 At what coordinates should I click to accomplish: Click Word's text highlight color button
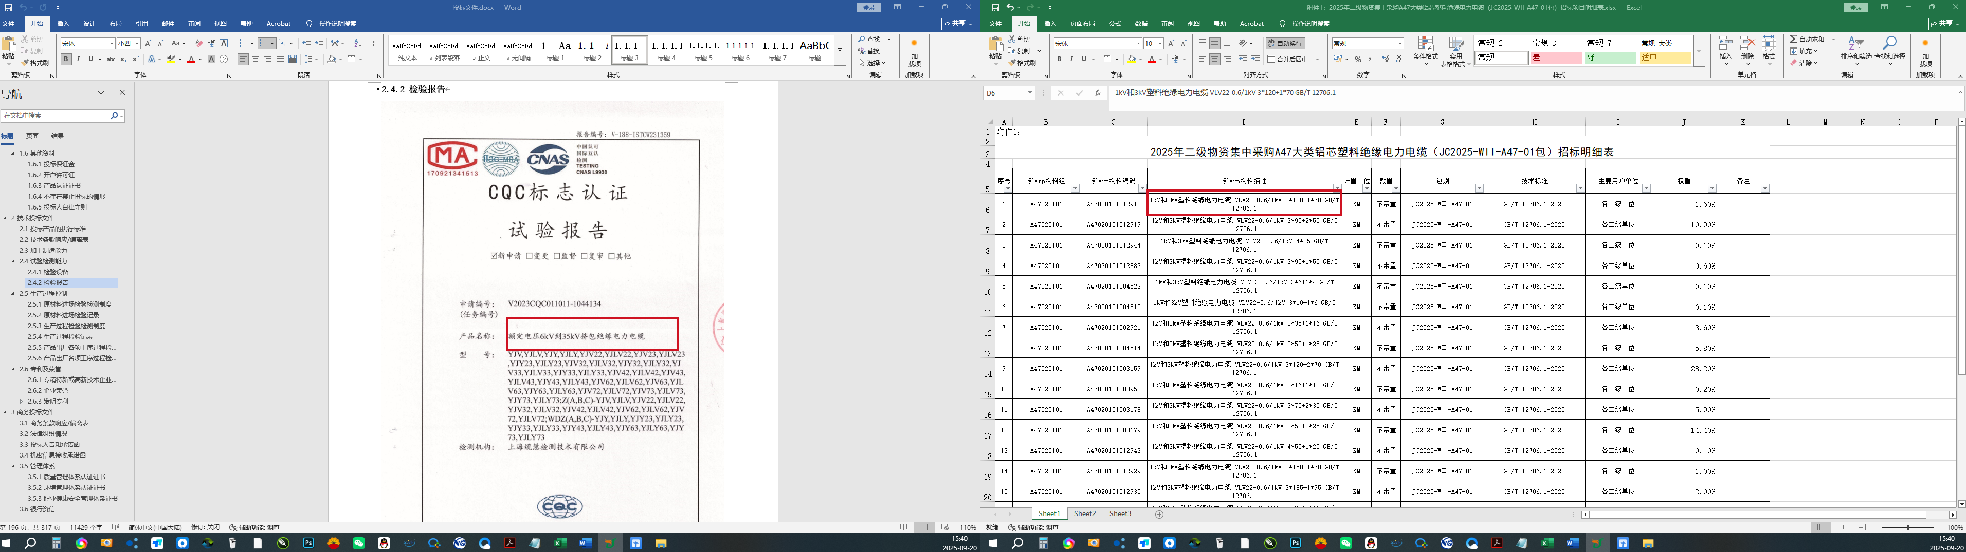click(172, 60)
